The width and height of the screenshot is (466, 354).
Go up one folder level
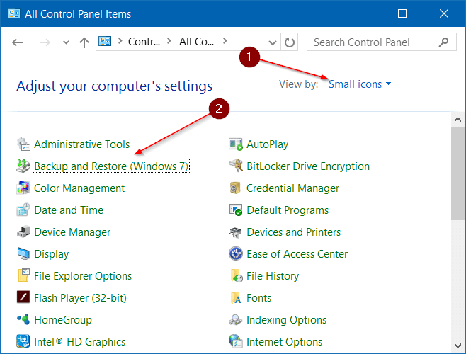(84, 42)
